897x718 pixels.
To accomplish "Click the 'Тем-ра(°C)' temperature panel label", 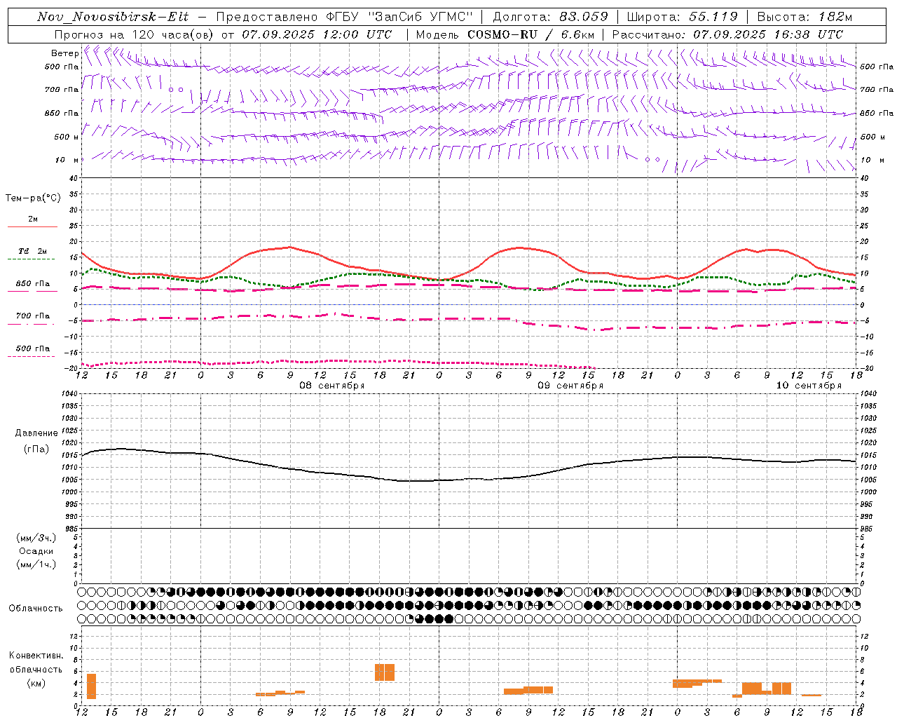I will (x=33, y=198).
